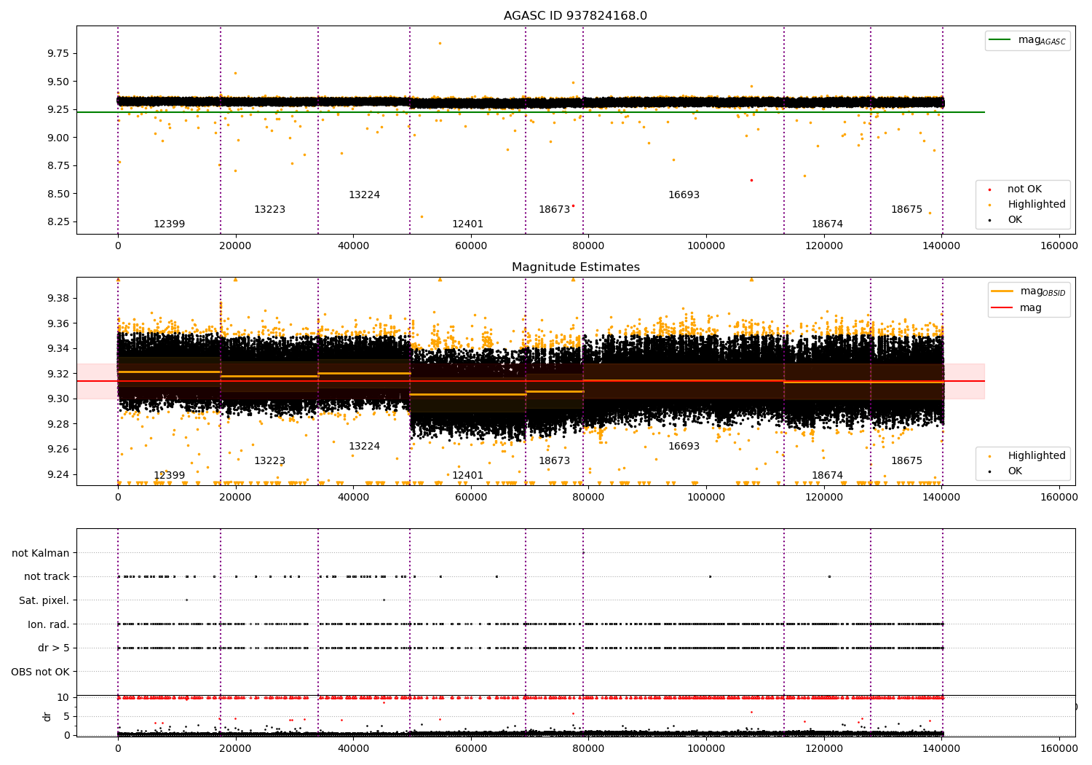Click obsid label 12399 in Magnitude Estimates plot
1092x765 pixels.
point(169,476)
